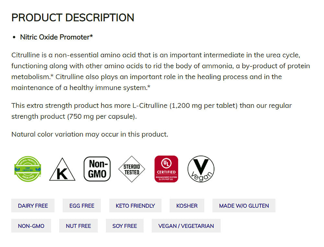Select the Made W/O Gluten tag
This screenshot has height=247, width=324.
(x=244, y=206)
